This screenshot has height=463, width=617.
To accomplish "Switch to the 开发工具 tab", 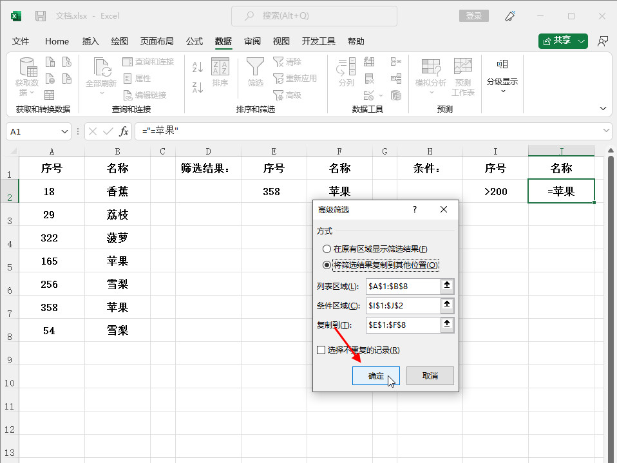I will (x=318, y=41).
